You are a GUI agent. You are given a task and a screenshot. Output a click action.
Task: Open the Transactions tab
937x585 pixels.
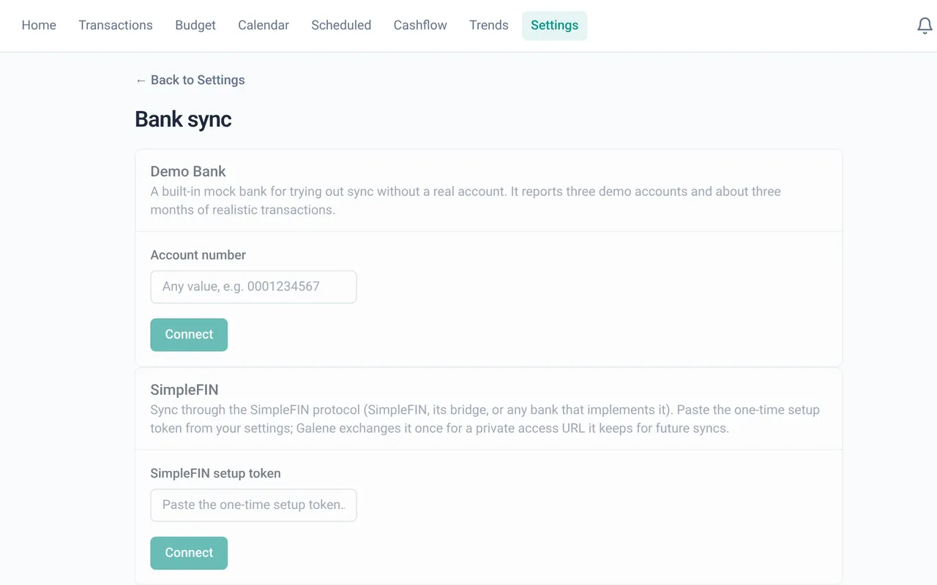[116, 26]
